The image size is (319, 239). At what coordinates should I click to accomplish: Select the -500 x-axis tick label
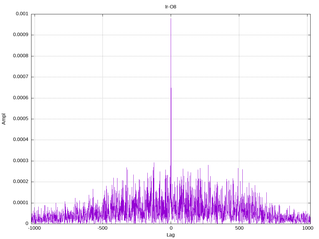click(102, 228)
